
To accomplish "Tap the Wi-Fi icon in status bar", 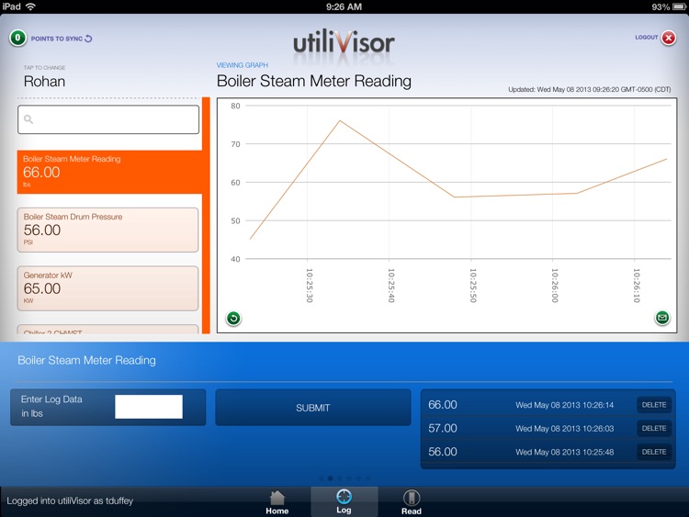I will [30, 6].
